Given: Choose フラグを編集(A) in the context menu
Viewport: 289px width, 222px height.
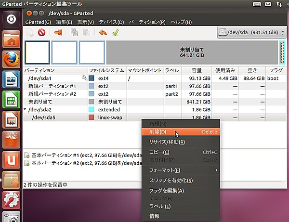Looking at the screenshot, I should coord(181,191).
